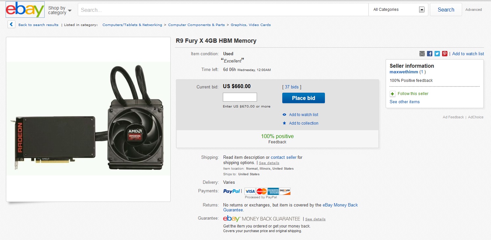
Task: Click the eye icon beside Add to watch list
Action: (285, 115)
